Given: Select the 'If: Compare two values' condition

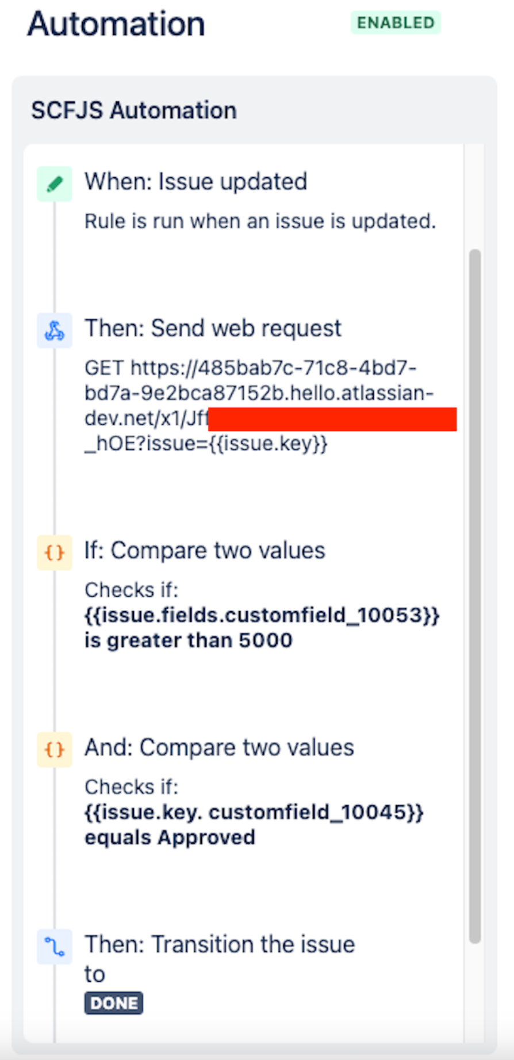Looking at the screenshot, I should (205, 551).
